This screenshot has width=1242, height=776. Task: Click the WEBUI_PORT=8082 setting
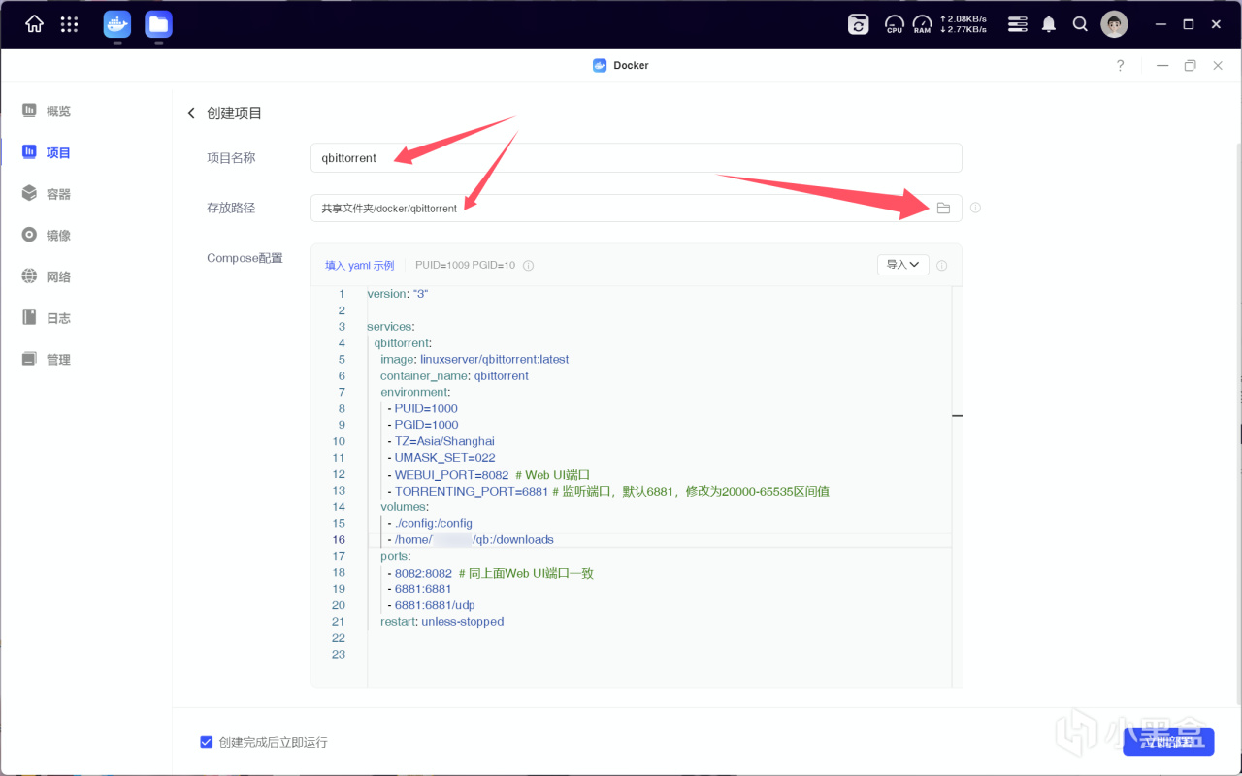451,475
